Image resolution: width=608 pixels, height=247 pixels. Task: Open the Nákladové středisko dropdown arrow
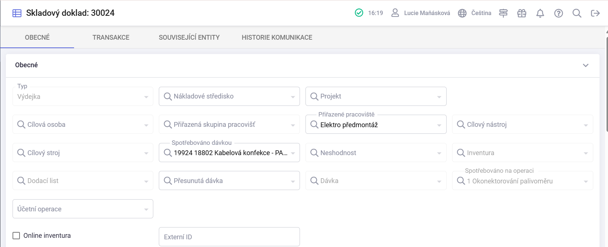tap(293, 97)
